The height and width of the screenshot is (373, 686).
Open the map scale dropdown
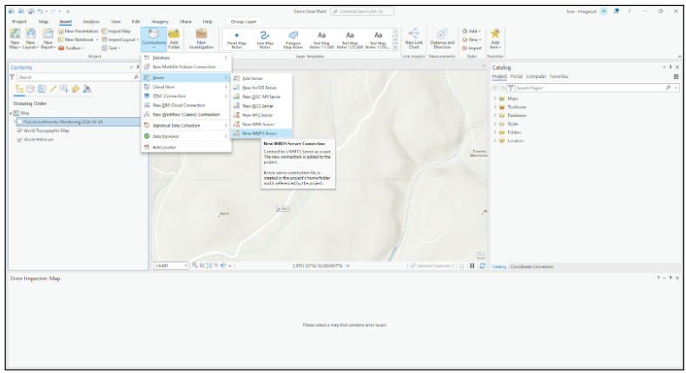point(186,265)
